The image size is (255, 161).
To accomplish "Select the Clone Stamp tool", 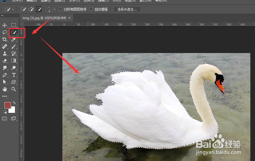I will pos(5,54).
